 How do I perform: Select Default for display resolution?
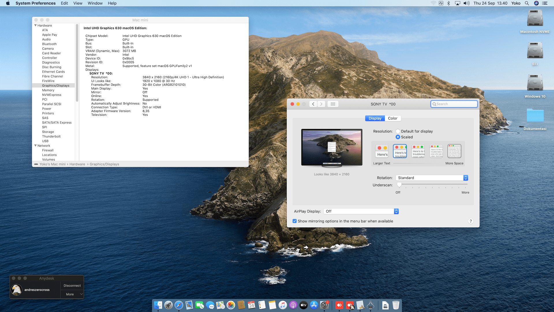click(398, 131)
